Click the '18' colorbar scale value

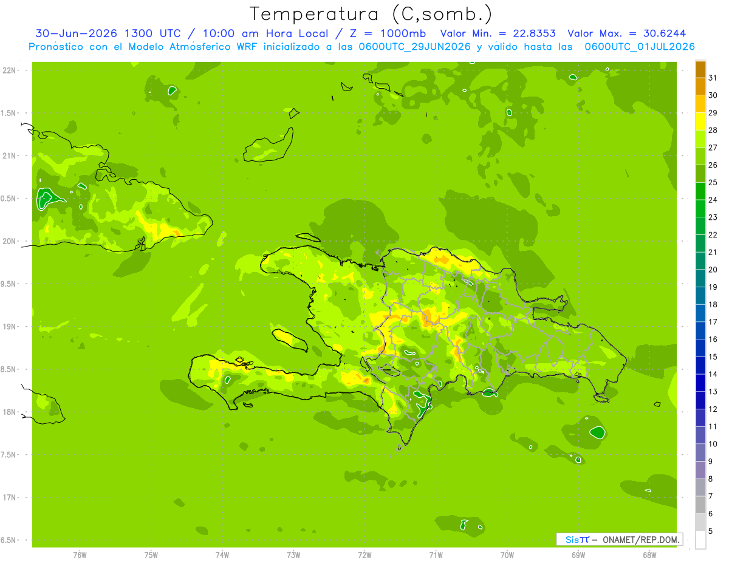tap(713, 305)
